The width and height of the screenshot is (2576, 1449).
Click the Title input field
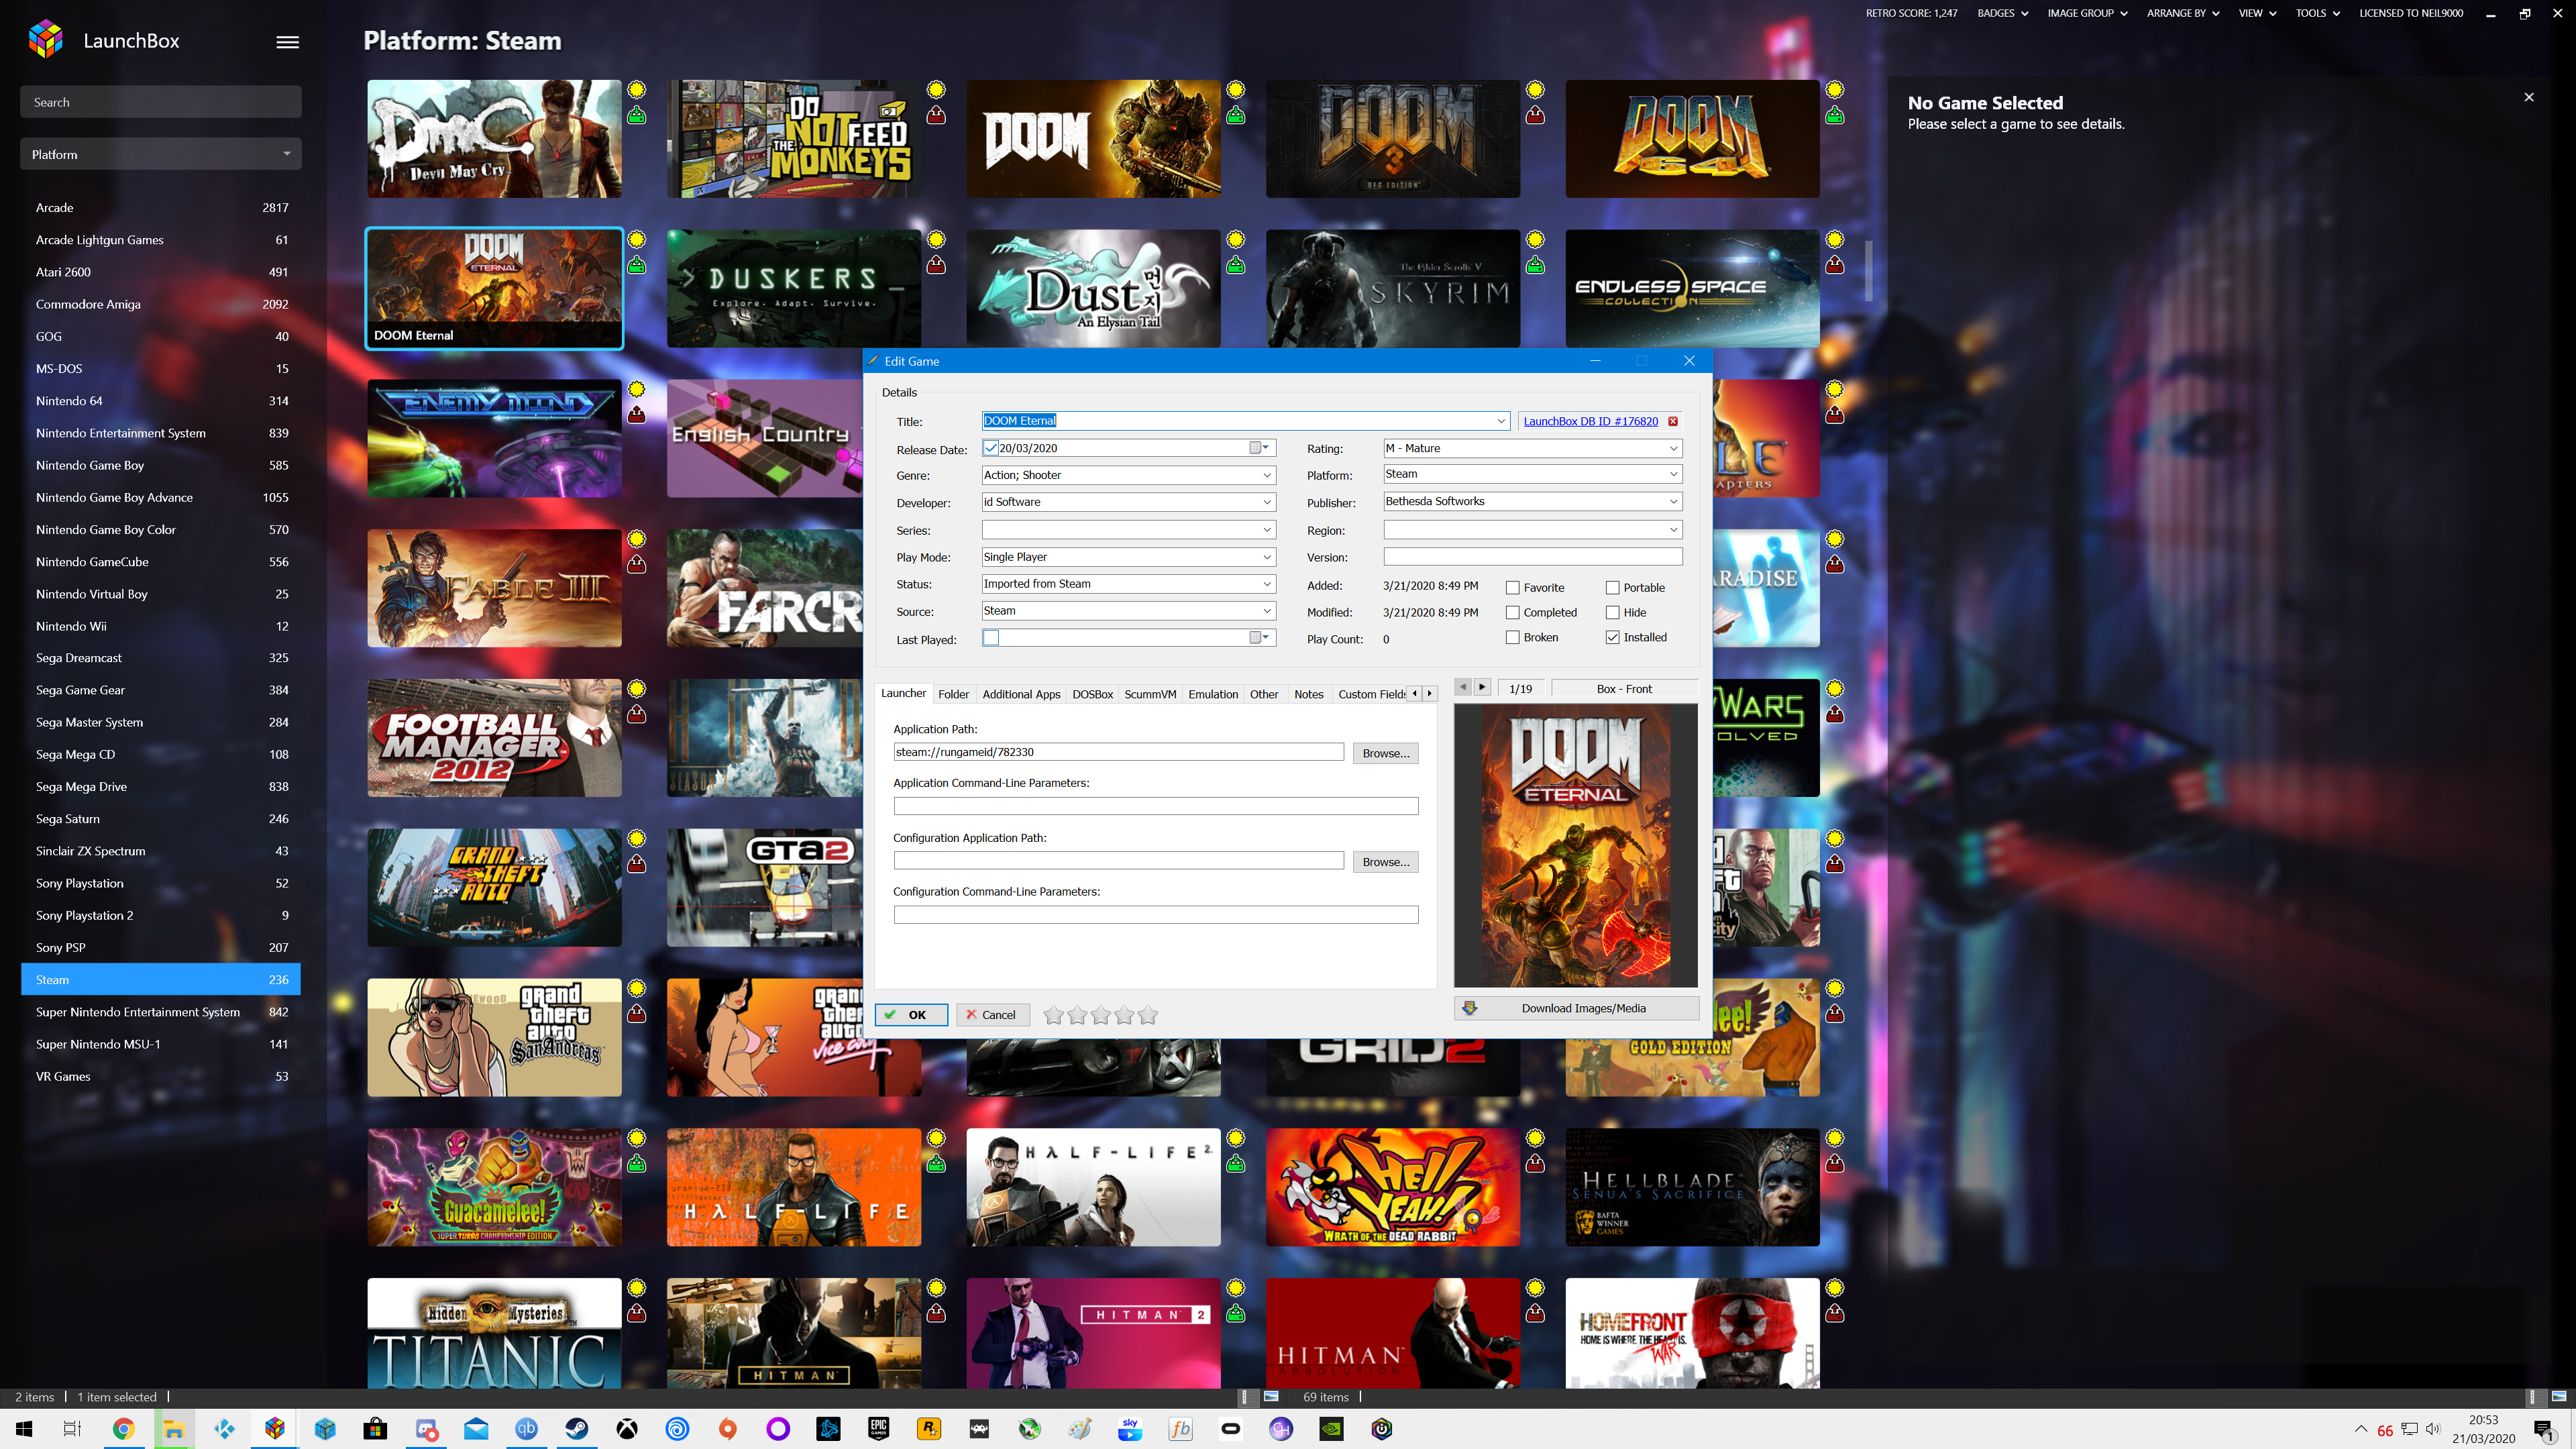click(x=1245, y=421)
